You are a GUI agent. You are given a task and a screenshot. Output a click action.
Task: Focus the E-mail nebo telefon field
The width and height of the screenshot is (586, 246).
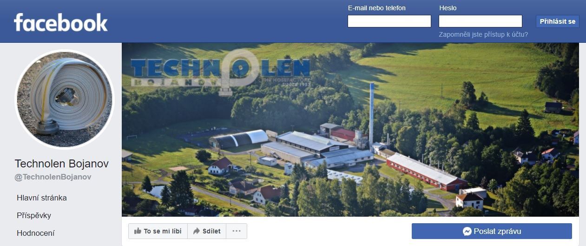point(389,21)
